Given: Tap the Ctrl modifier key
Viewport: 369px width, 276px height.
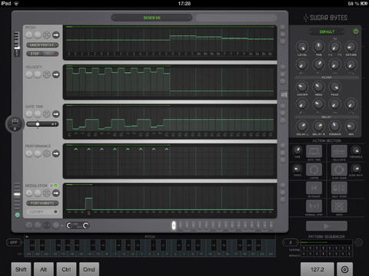Looking at the screenshot, I should point(66,269).
